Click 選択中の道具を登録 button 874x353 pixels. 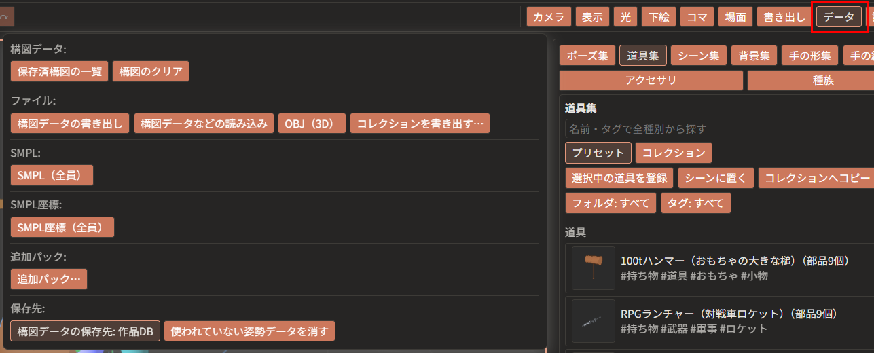click(619, 178)
